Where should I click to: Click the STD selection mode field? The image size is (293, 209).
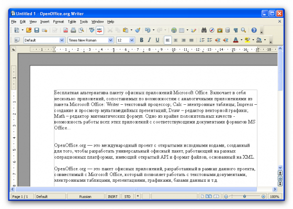click(128, 196)
